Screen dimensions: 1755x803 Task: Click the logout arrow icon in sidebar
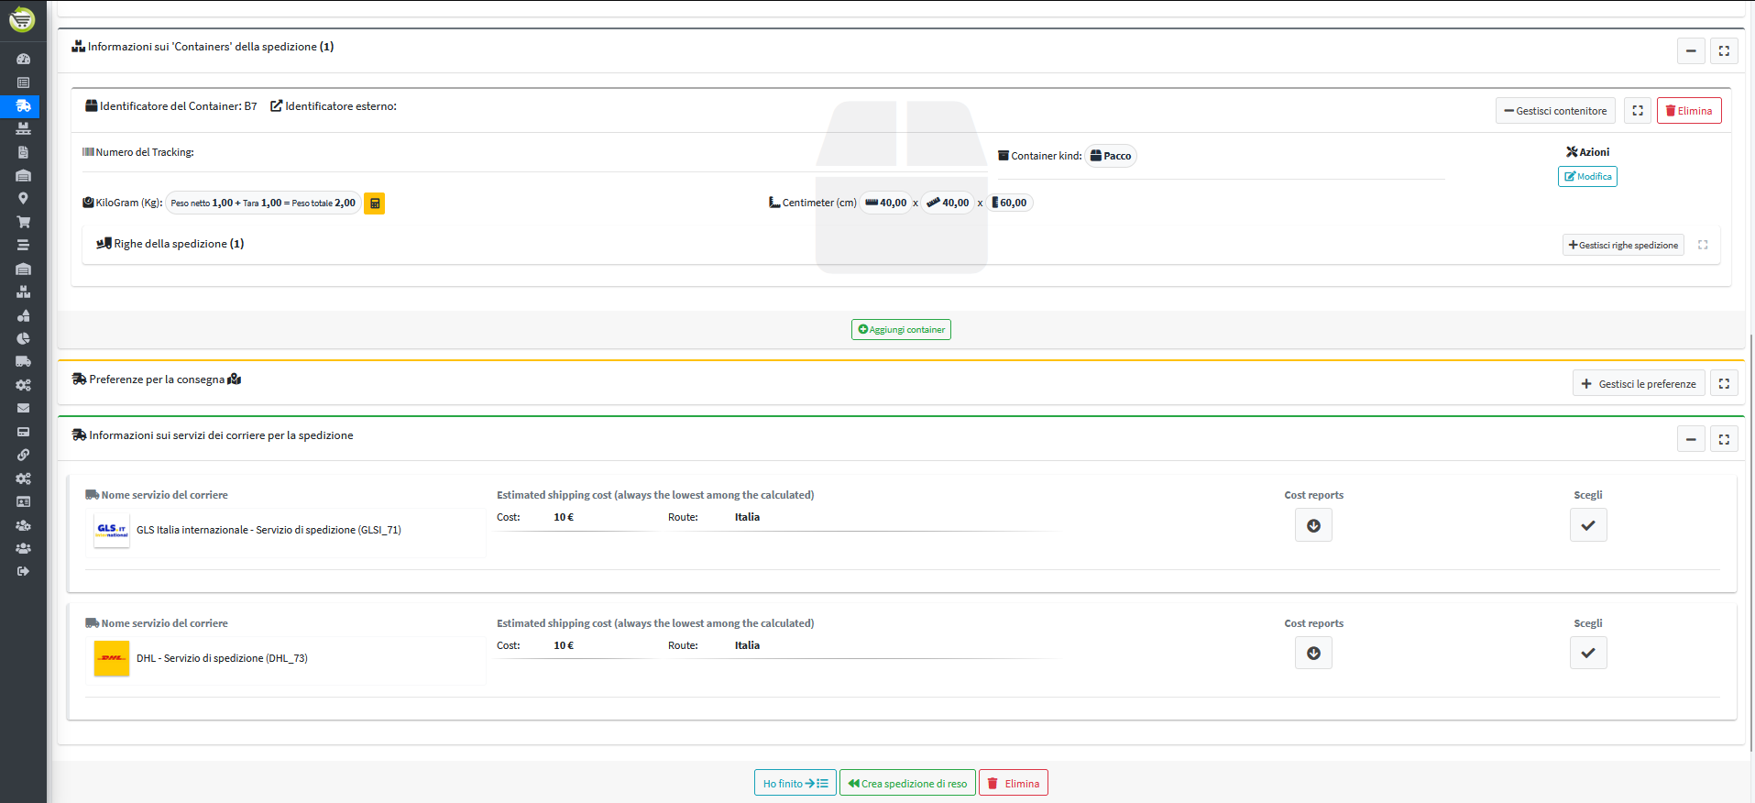(x=23, y=571)
